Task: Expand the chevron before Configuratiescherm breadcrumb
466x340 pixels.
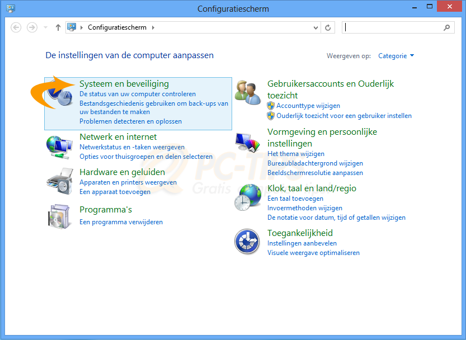Action: [x=82, y=27]
